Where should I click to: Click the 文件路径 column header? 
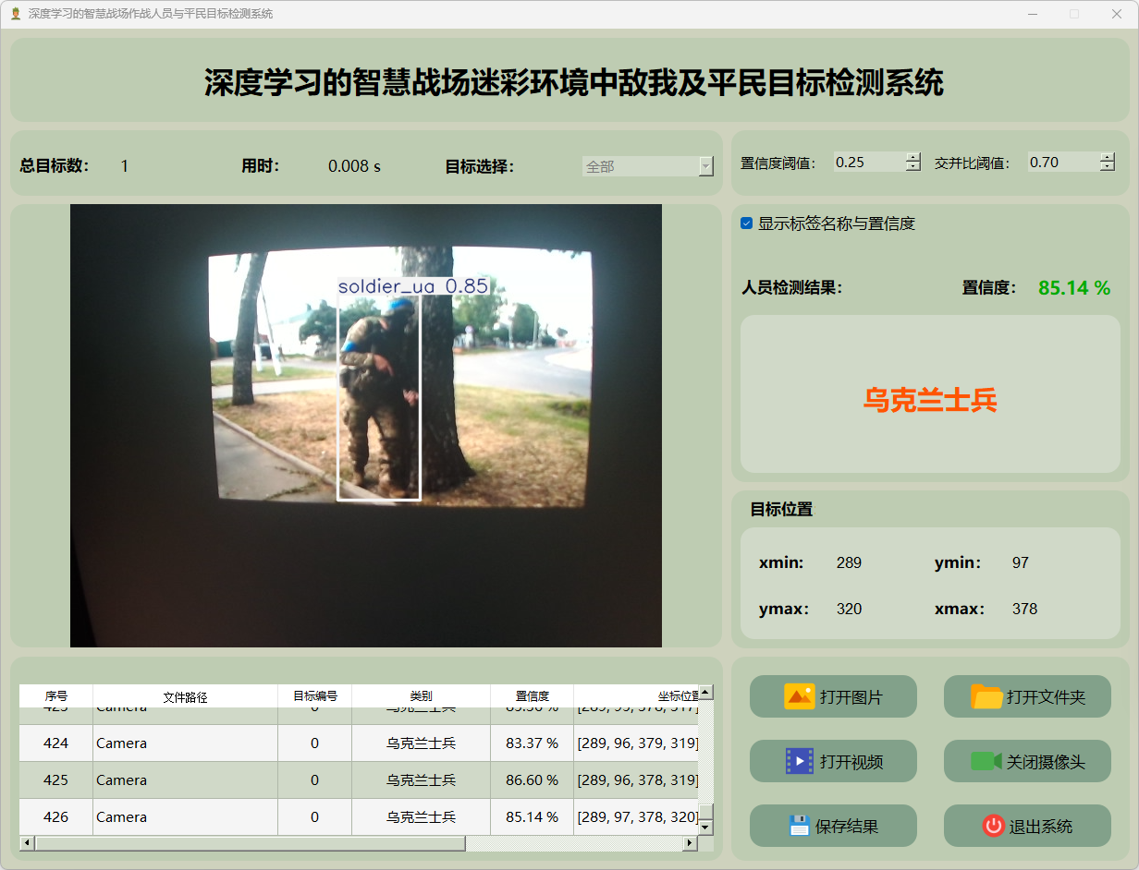click(185, 696)
